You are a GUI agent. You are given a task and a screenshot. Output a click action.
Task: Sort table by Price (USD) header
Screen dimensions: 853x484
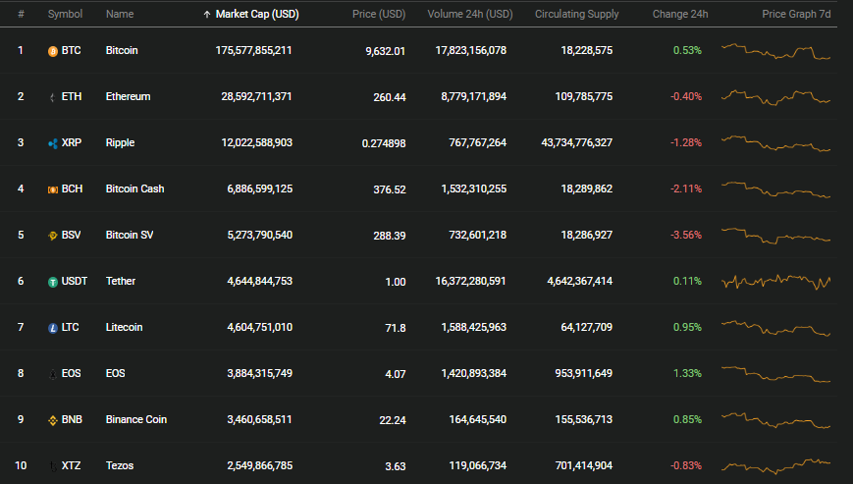(x=379, y=14)
